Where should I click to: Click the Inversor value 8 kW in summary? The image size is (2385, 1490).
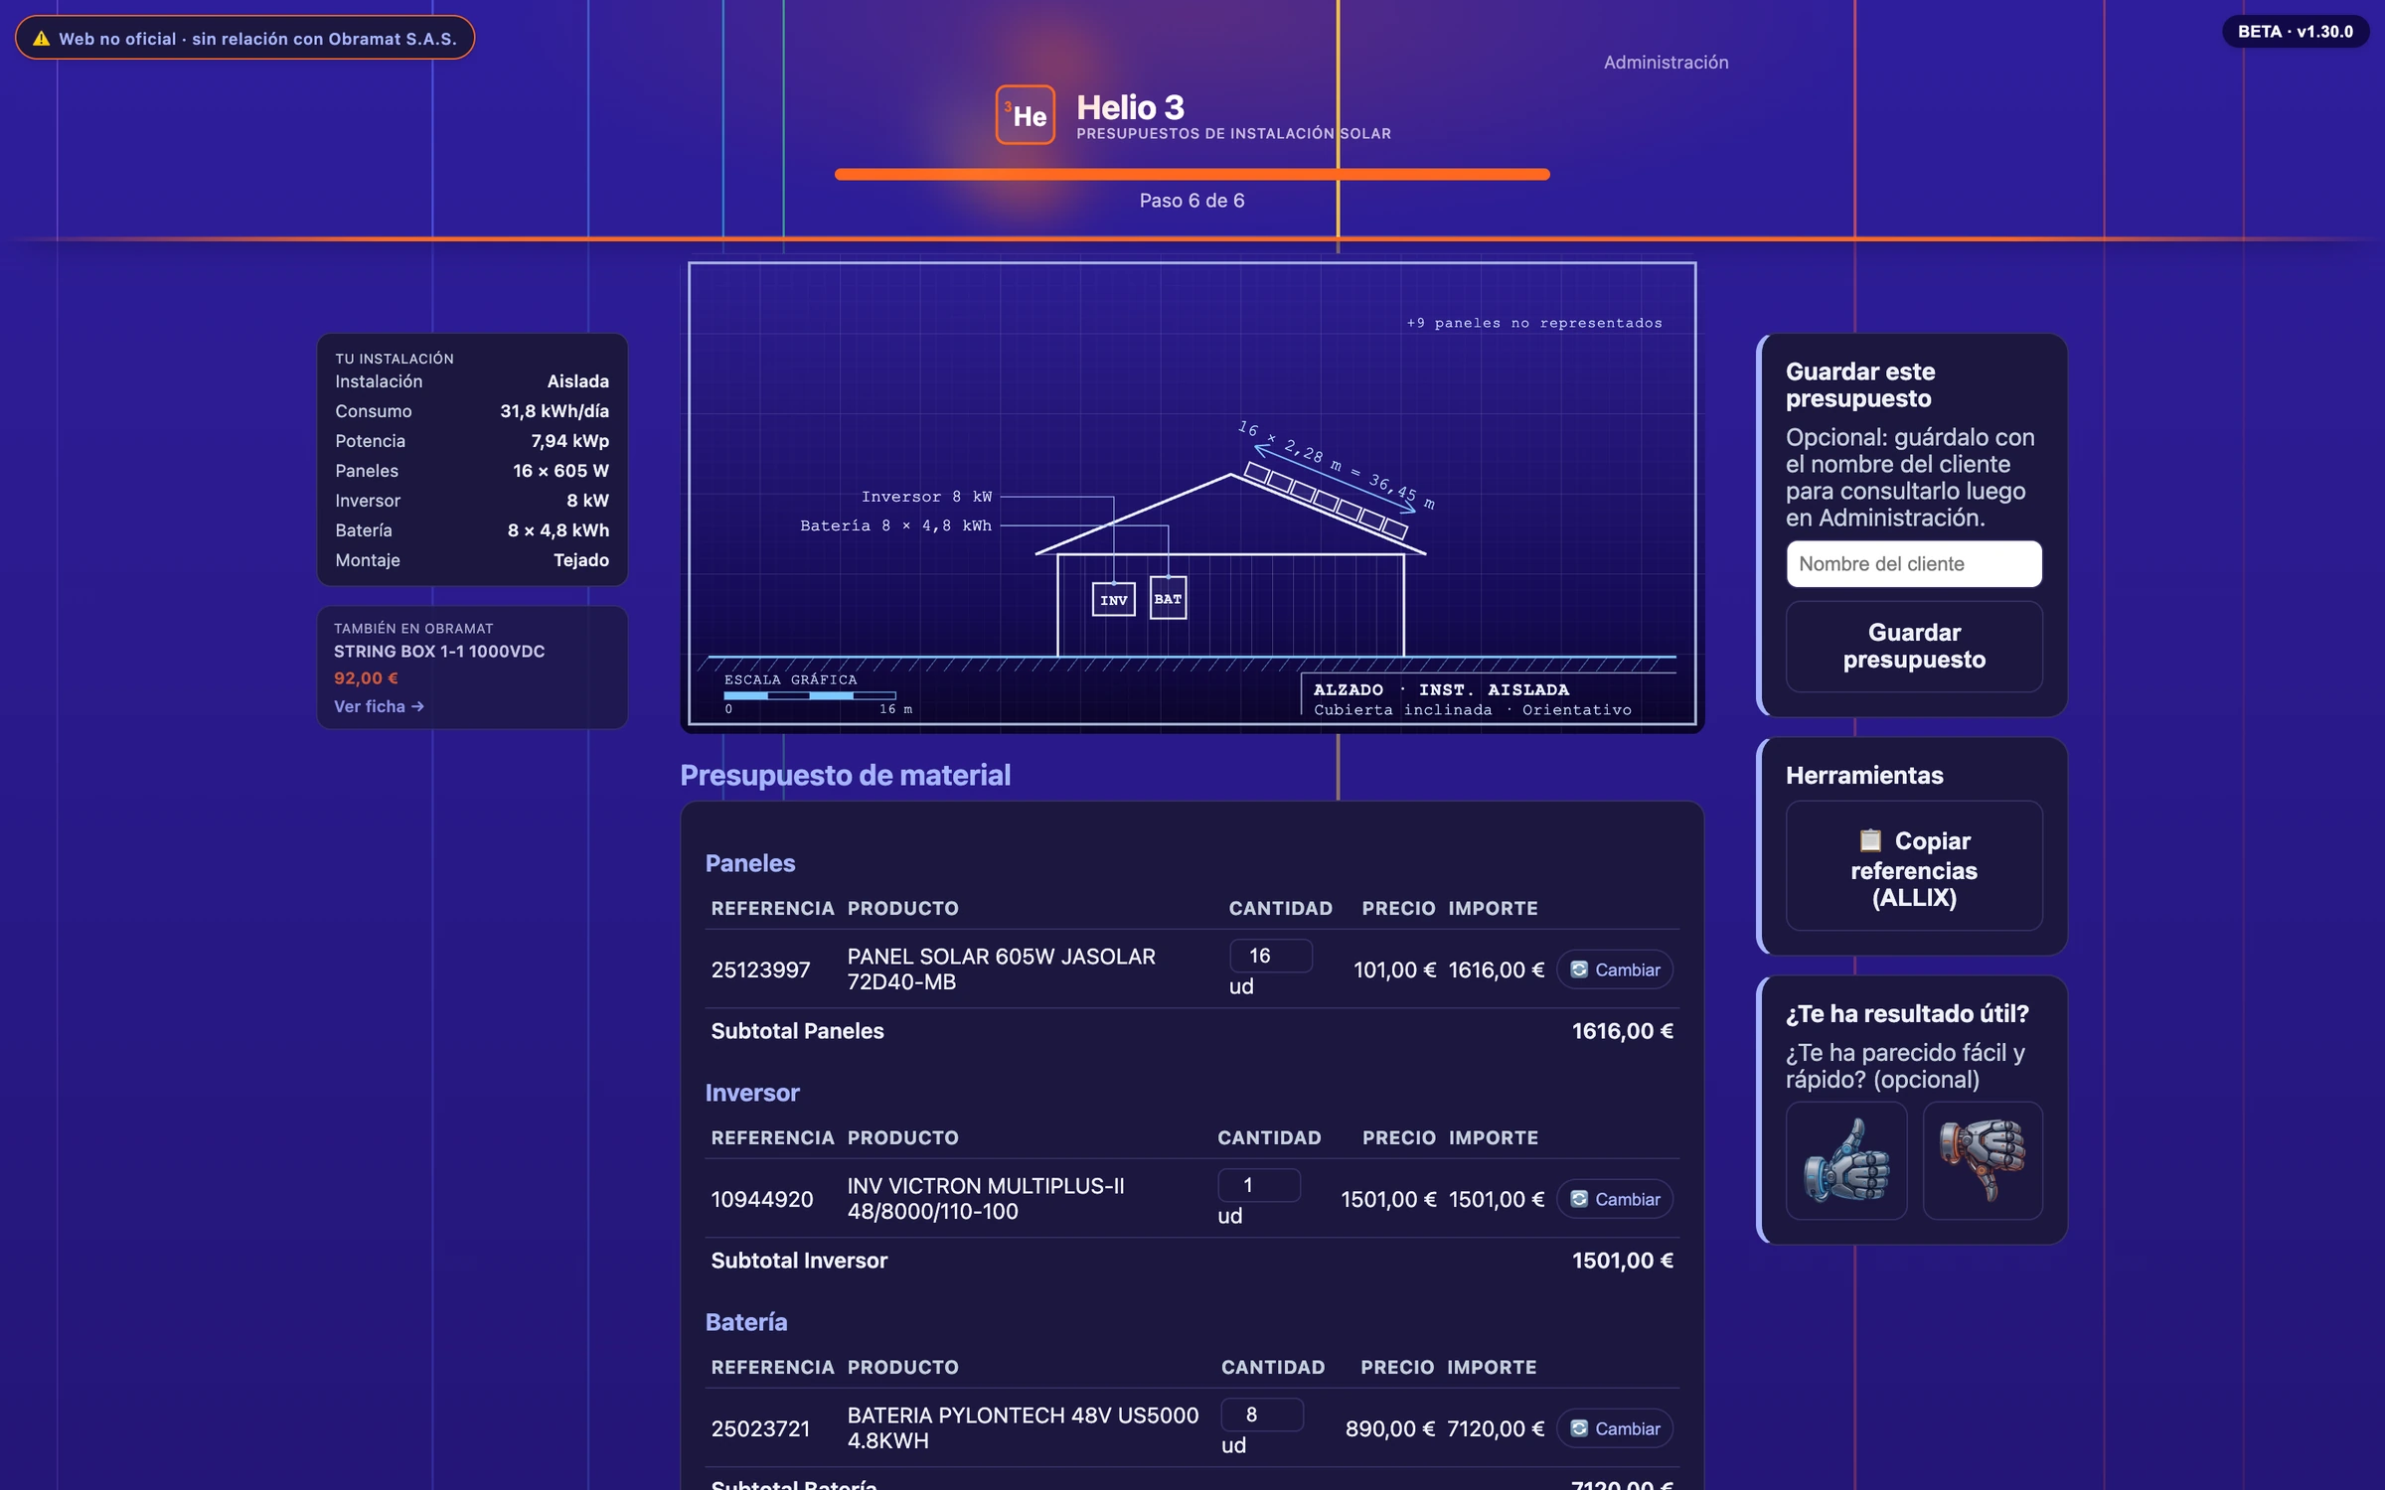coord(588,501)
